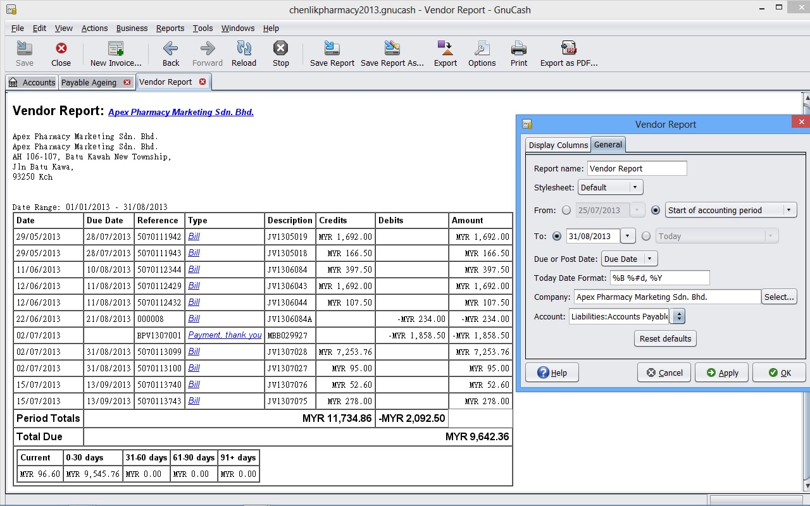Select the To relative-date radio button
Screen dimensions: 810x506
pos(646,236)
